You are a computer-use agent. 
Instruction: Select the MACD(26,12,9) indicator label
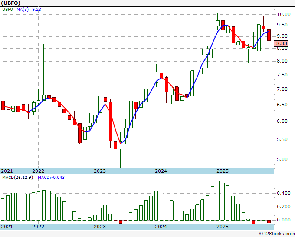(17, 178)
